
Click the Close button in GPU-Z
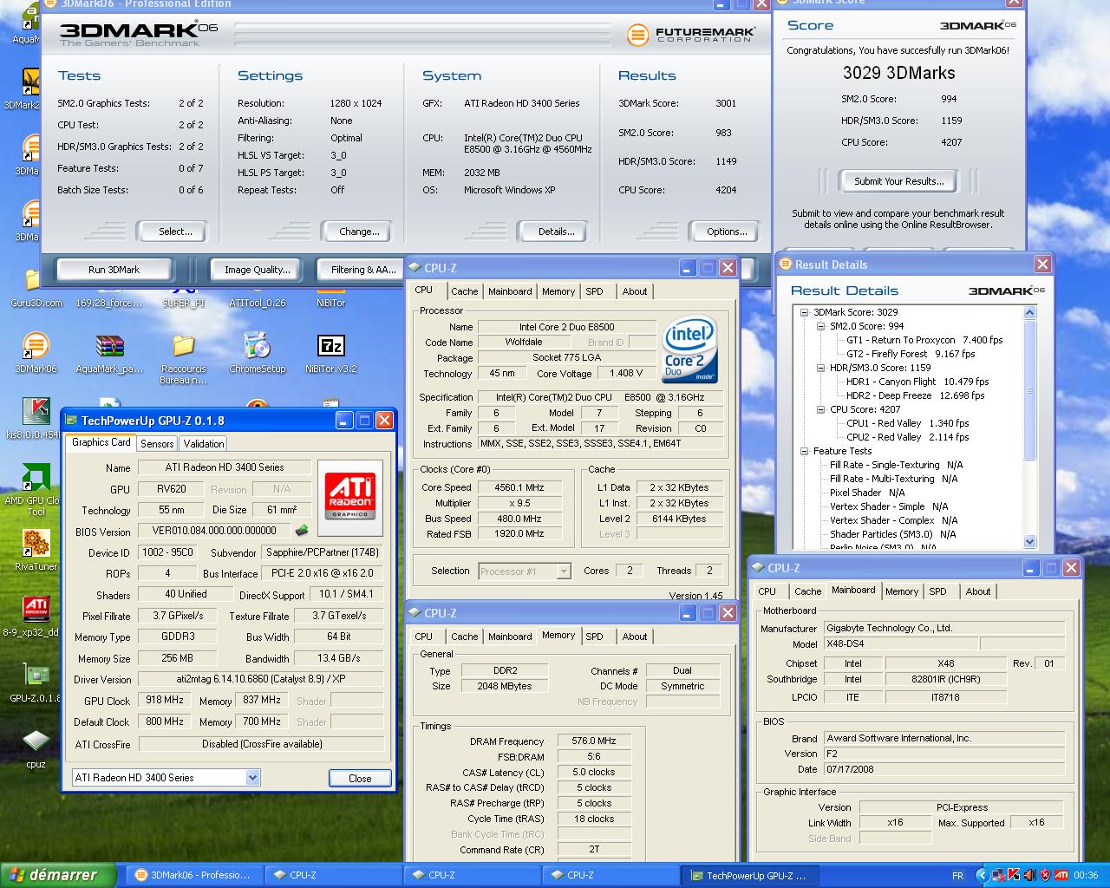pyautogui.click(x=360, y=778)
